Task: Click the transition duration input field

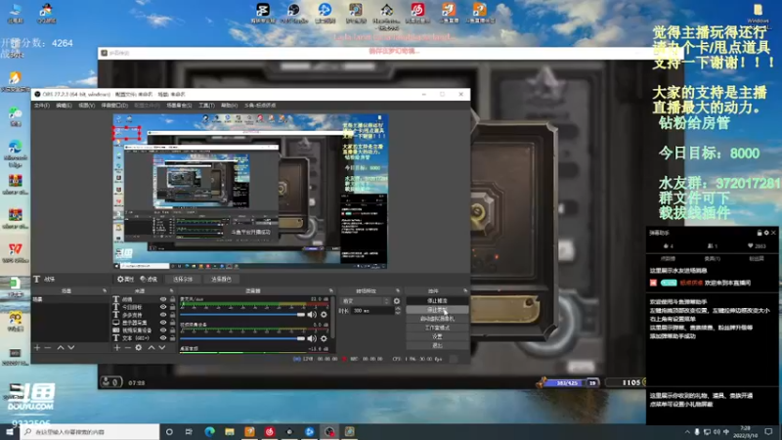Action: [x=372, y=310]
